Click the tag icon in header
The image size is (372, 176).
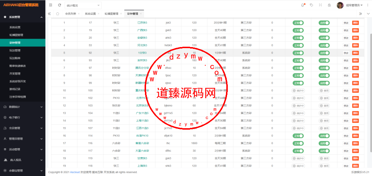click(x=311, y=5)
